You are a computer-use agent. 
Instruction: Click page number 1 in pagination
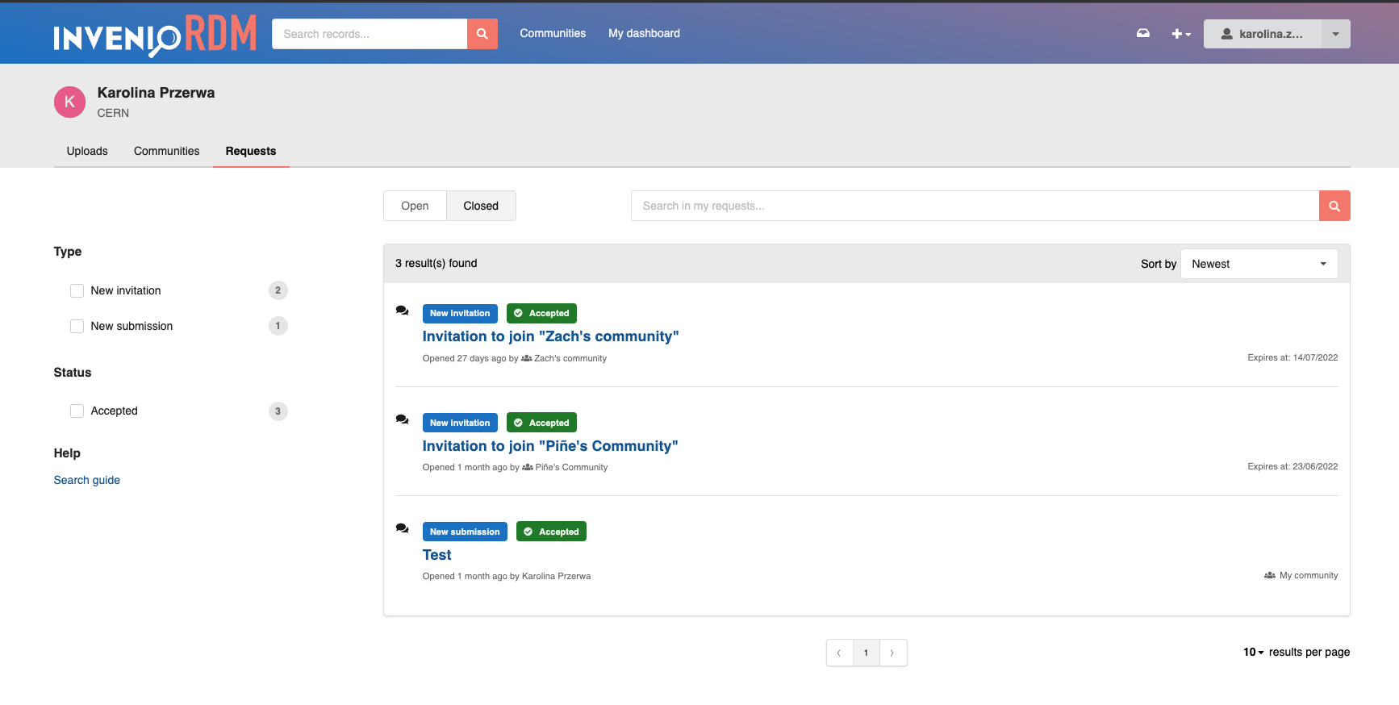[866, 653]
